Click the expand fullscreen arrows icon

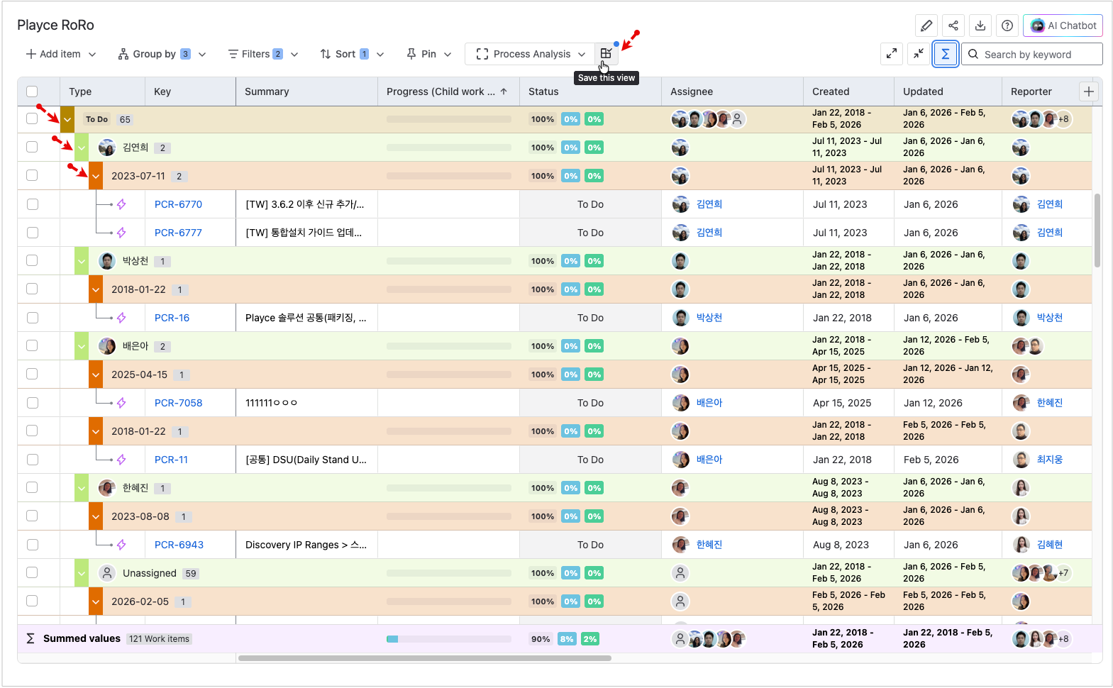pos(892,54)
